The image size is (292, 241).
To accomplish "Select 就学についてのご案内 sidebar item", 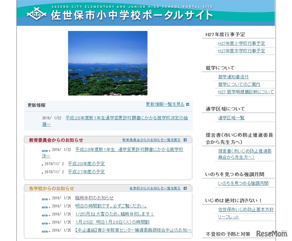I will (x=239, y=85).
